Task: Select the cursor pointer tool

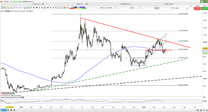Action: point(2,8)
